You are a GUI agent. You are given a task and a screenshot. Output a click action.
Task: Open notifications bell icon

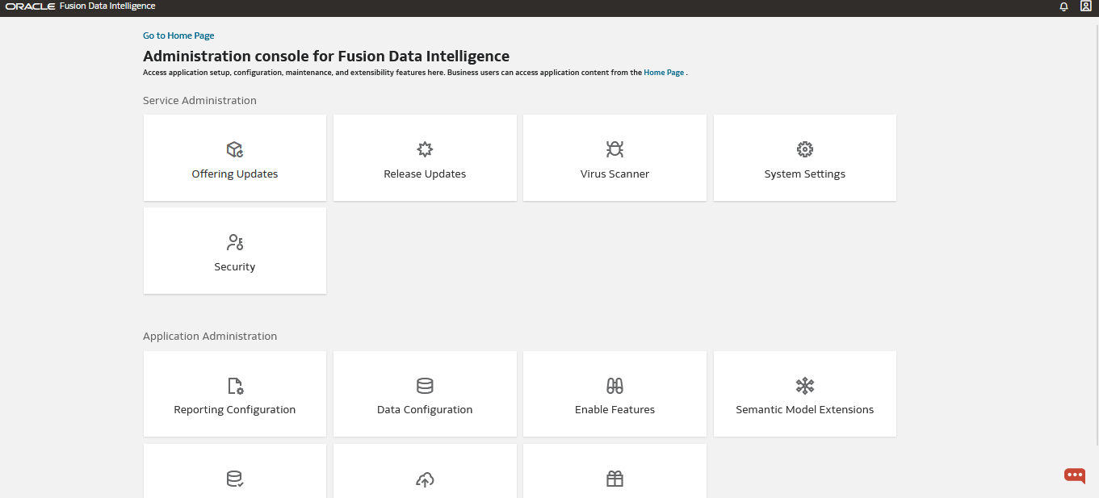[1063, 6]
